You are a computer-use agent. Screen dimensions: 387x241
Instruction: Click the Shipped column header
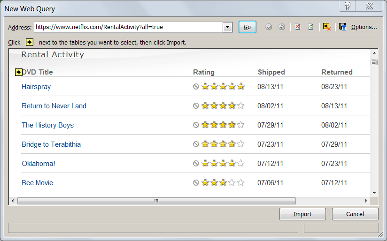pyautogui.click(x=271, y=72)
